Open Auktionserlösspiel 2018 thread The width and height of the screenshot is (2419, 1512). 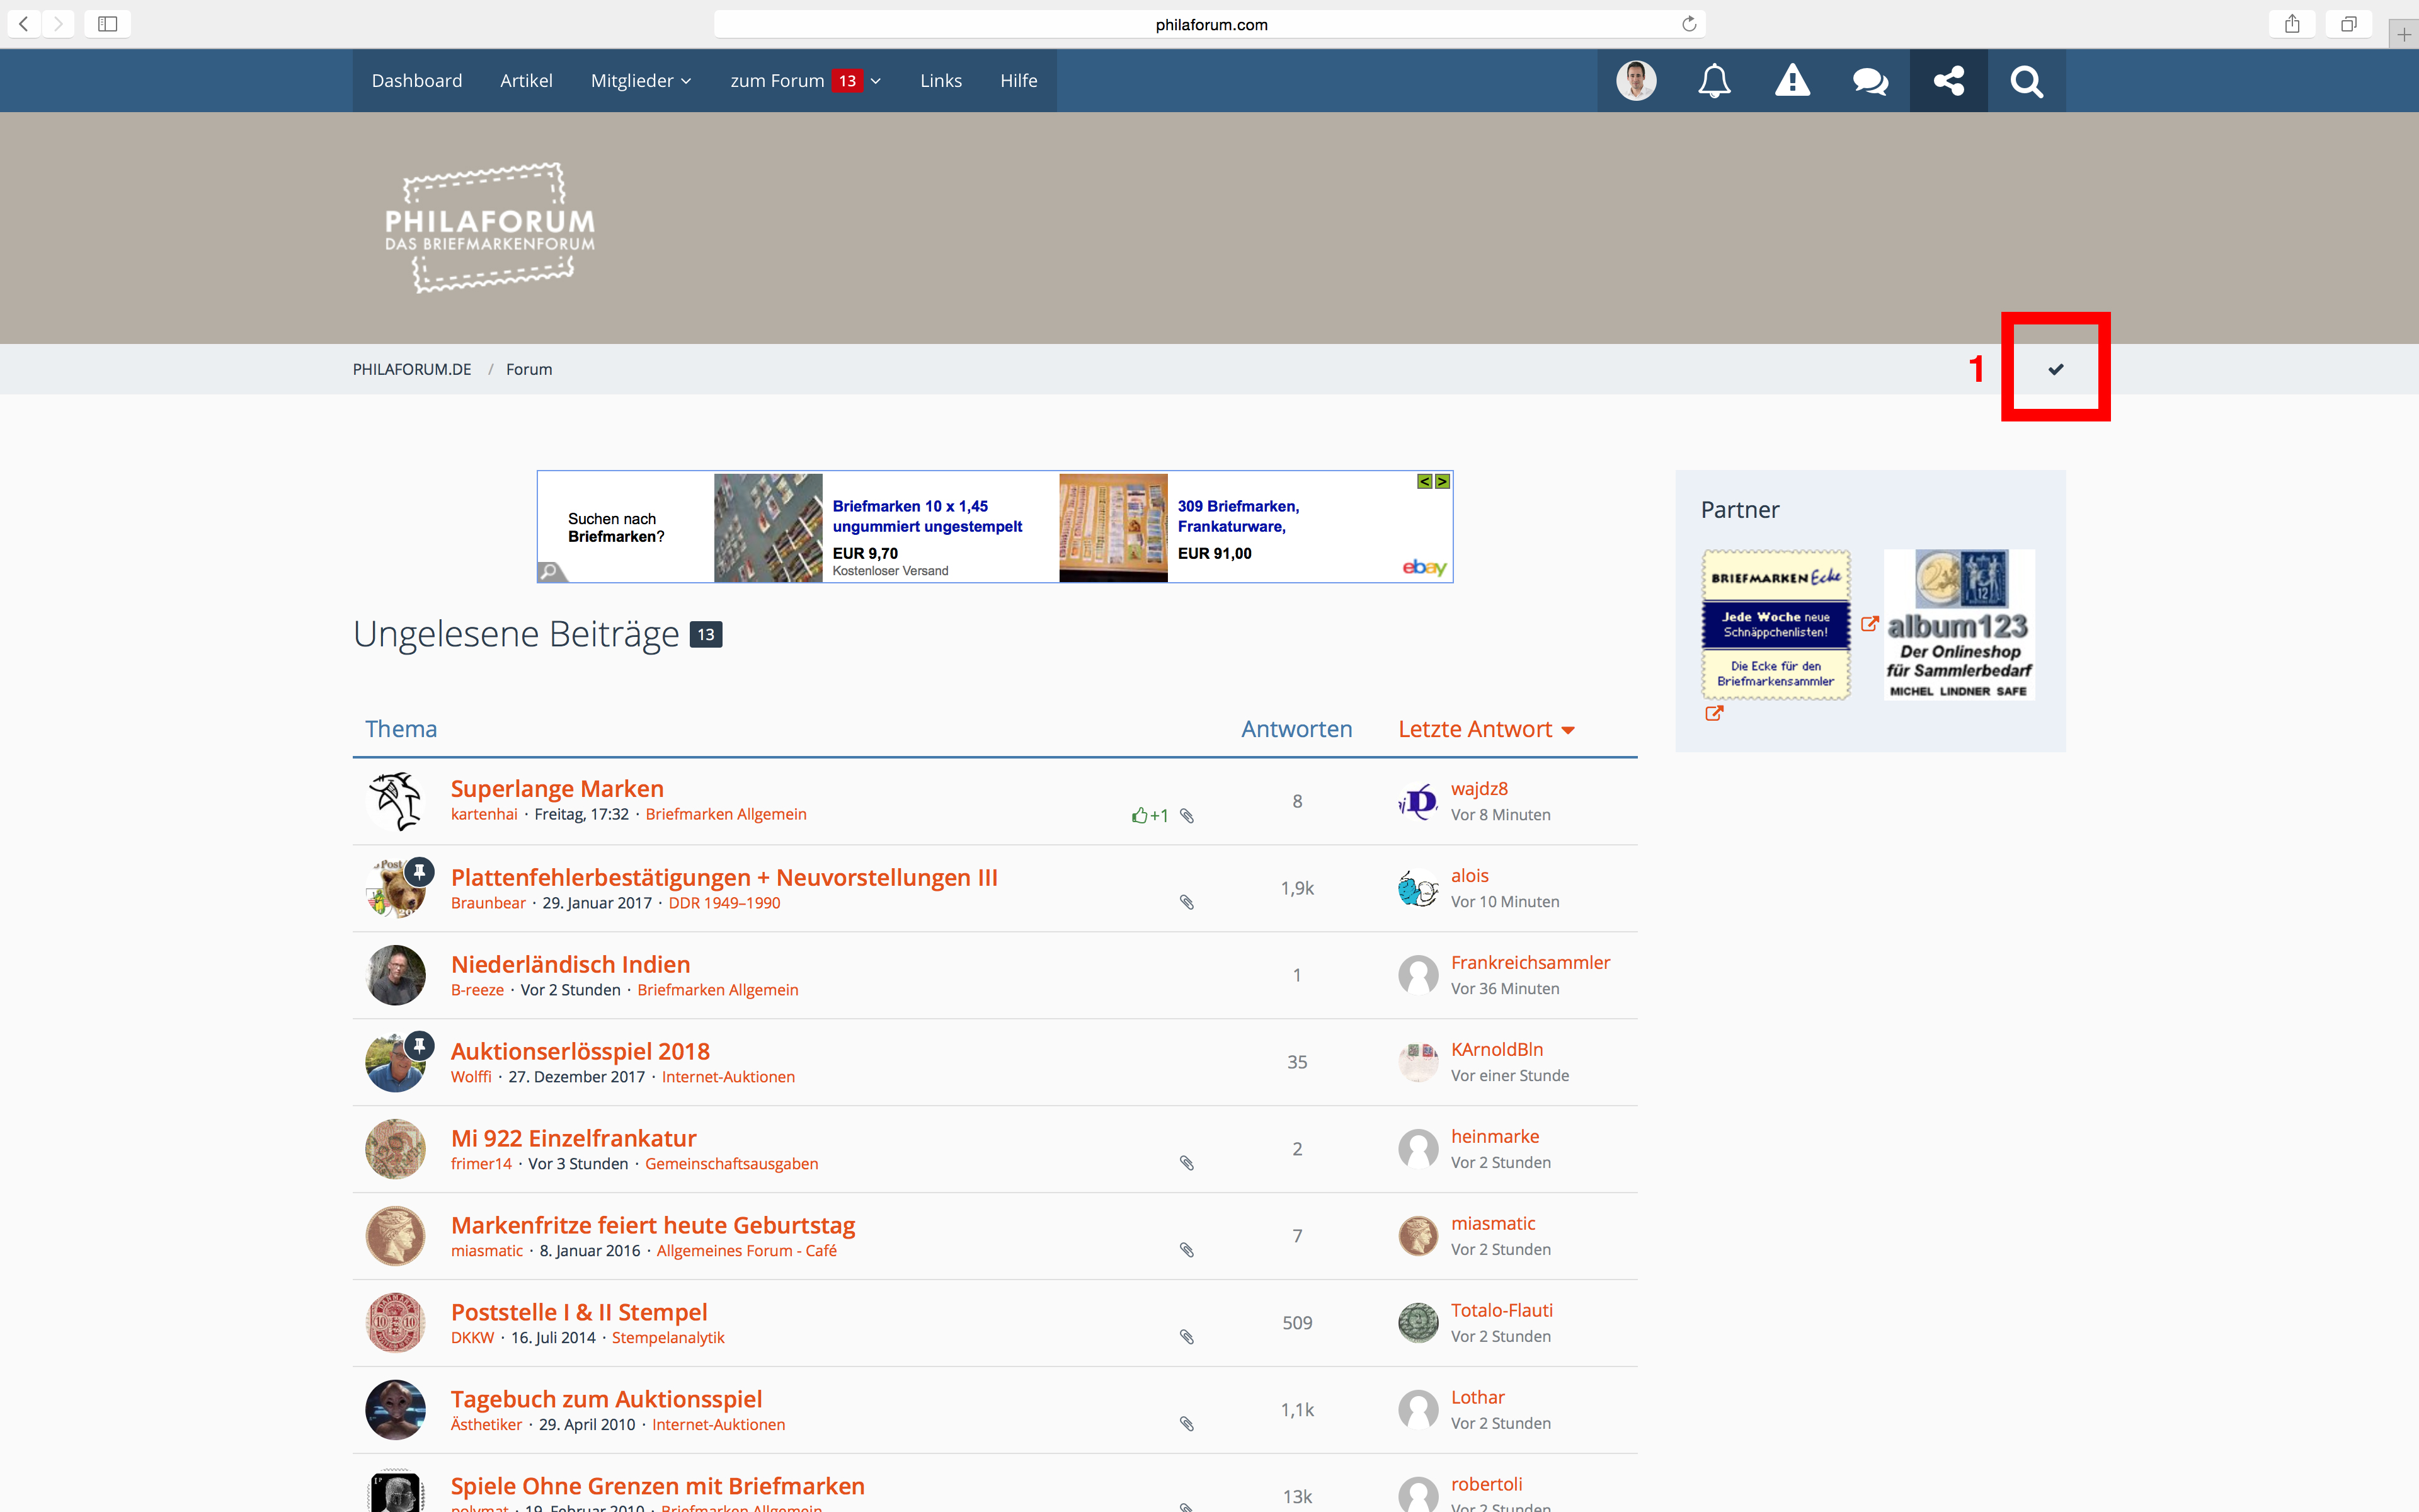[580, 1051]
